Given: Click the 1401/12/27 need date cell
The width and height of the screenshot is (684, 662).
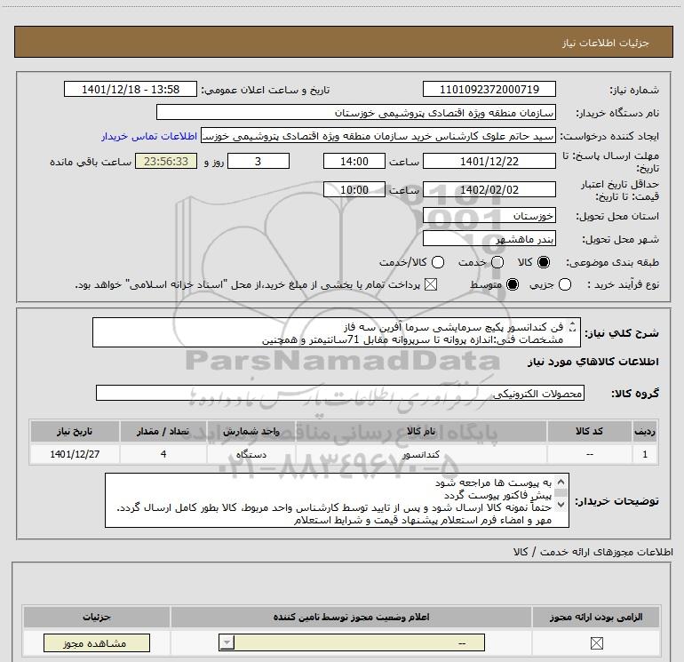Looking at the screenshot, I should click(75, 454).
